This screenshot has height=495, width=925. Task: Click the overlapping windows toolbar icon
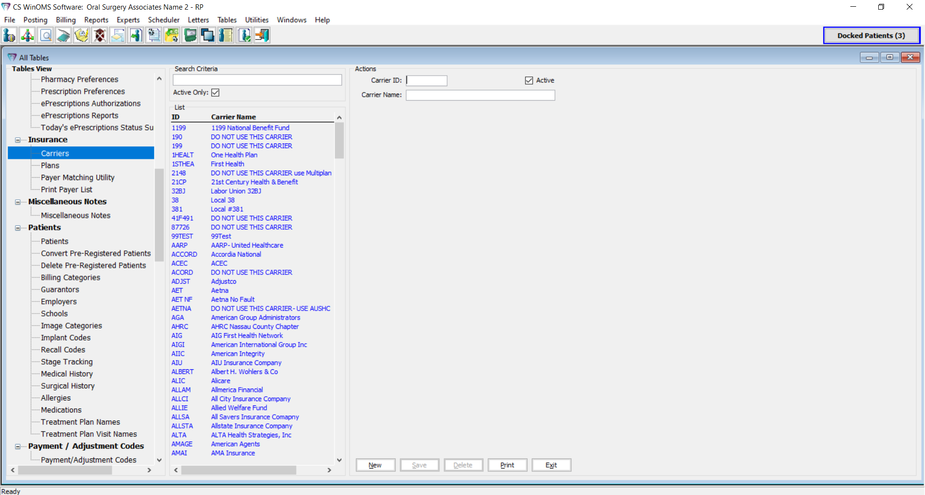click(208, 35)
